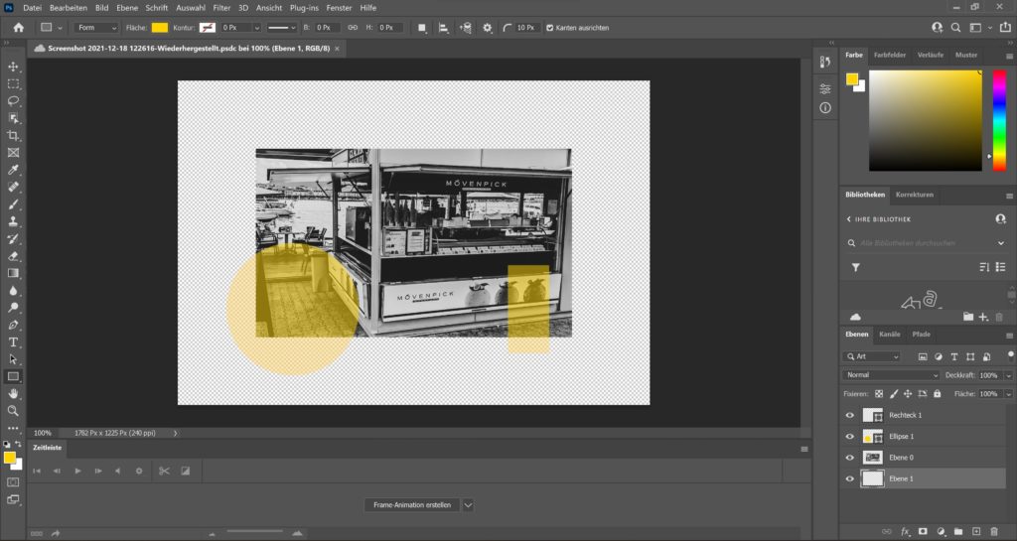Expand the Frame-Animation erstellen options arrow
Image resolution: width=1017 pixels, height=541 pixels.
point(468,505)
